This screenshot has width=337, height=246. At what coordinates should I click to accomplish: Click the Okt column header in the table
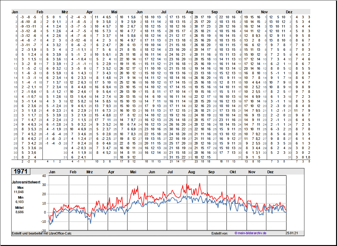point(239,12)
